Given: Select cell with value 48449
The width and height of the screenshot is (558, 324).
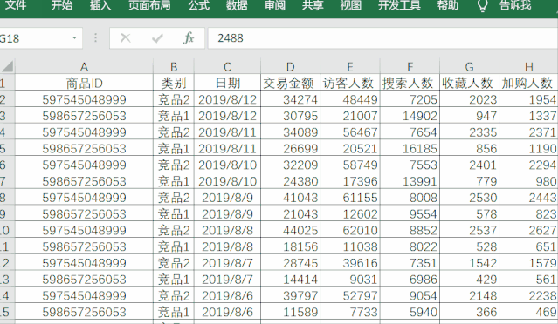Looking at the screenshot, I should tap(350, 99).
